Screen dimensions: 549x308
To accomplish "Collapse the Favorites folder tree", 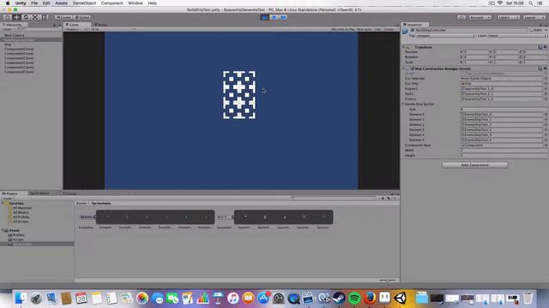I will click(x=3, y=203).
